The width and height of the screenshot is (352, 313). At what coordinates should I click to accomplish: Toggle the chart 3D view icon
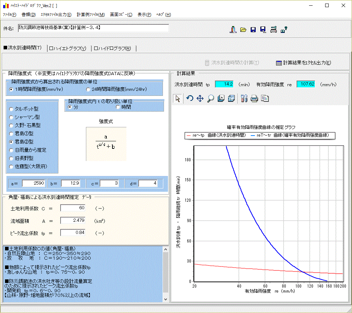tap(231, 99)
